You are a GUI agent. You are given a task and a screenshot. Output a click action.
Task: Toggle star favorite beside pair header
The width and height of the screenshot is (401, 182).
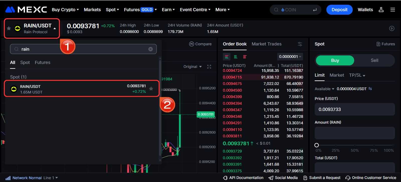coord(9,28)
